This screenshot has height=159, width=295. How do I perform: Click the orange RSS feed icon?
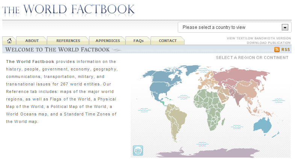(277, 49)
